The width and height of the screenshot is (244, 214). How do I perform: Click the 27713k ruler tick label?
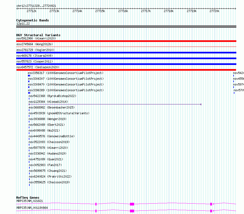54,11
